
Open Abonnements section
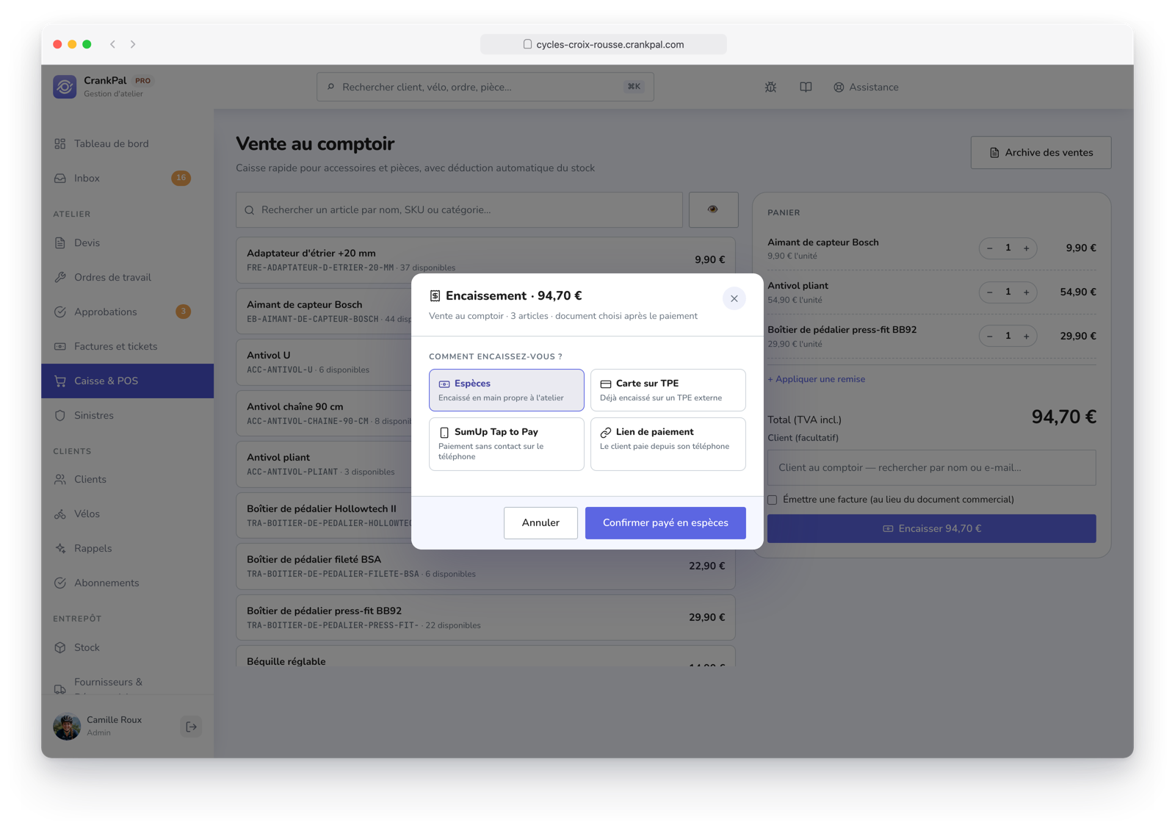tap(127, 583)
